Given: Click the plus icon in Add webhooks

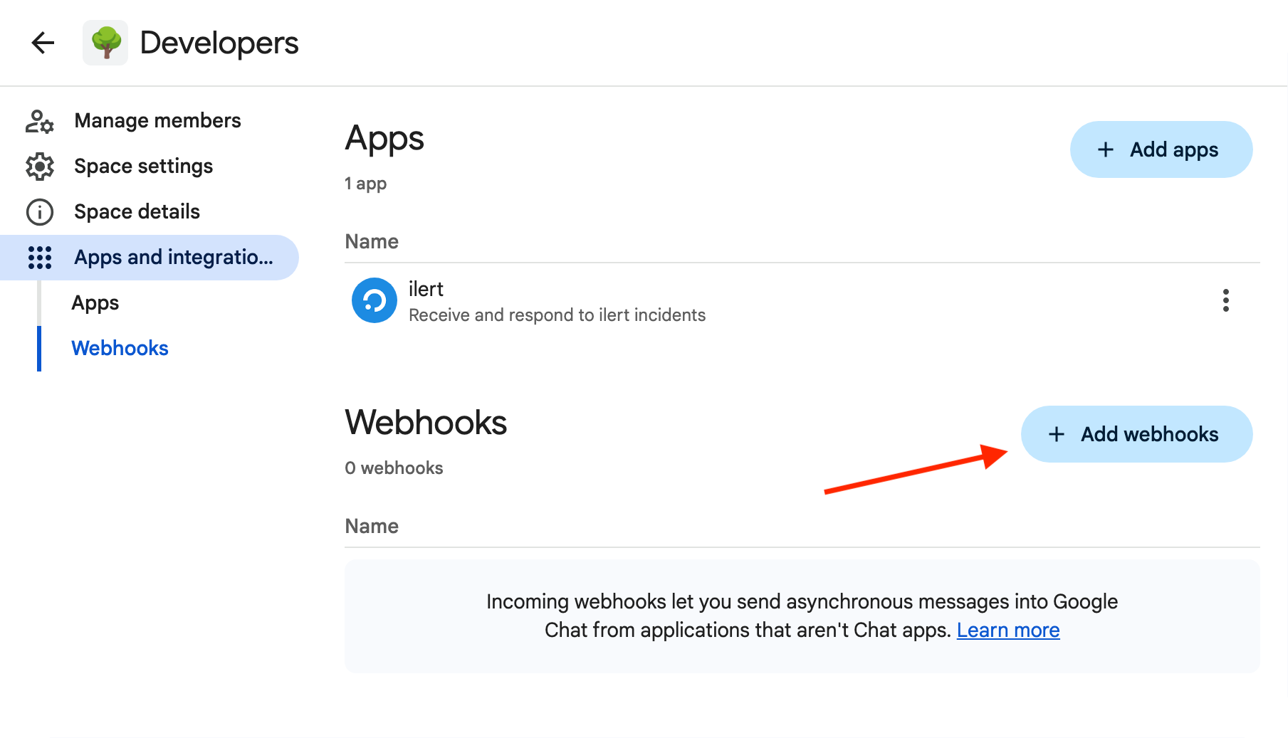Looking at the screenshot, I should coord(1057,434).
